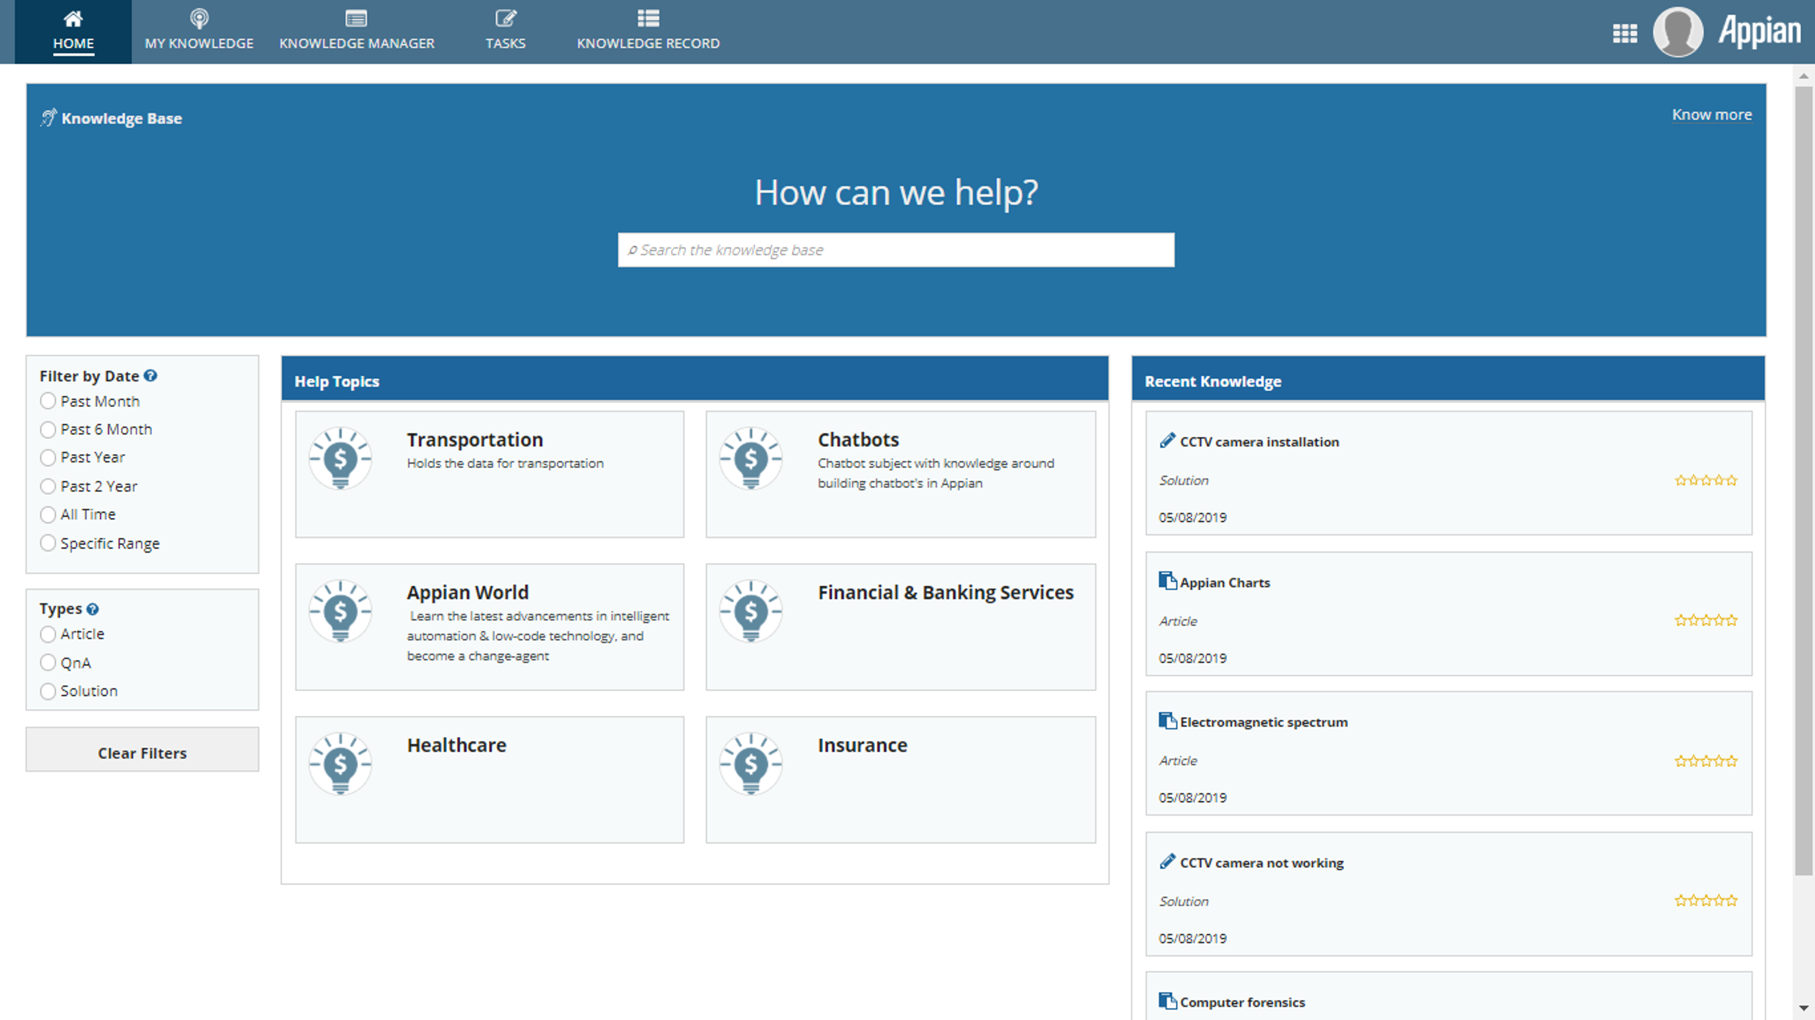Image resolution: width=1815 pixels, height=1020 pixels.
Task: Click the Knowledge Base header icon
Action: point(48,118)
